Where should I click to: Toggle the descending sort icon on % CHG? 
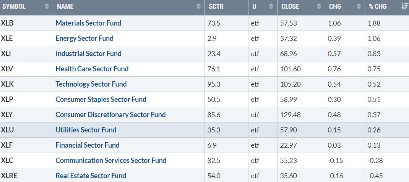coord(404,6)
